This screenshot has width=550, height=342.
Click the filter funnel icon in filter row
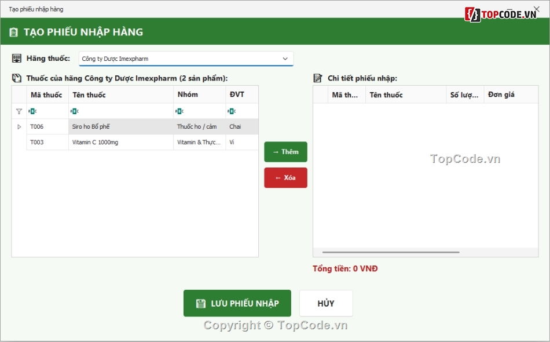tap(19, 111)
